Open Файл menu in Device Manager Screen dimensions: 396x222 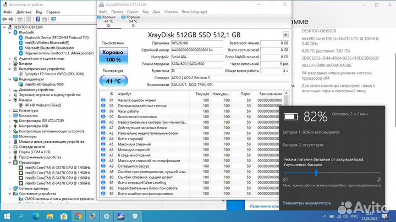[x=8, y=12]
